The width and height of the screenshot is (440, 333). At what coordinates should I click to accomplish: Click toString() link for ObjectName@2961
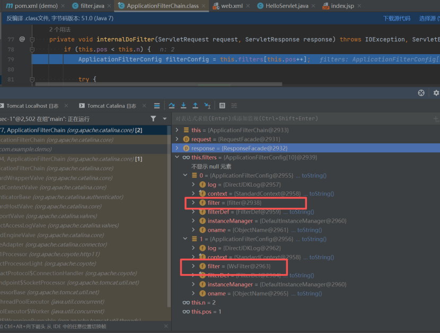coord(310,230)
